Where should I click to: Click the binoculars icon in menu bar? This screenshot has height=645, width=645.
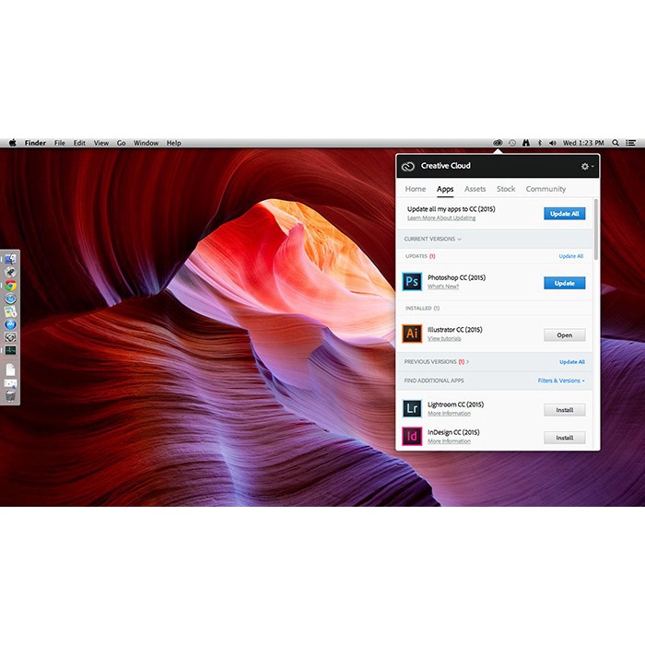526,143
